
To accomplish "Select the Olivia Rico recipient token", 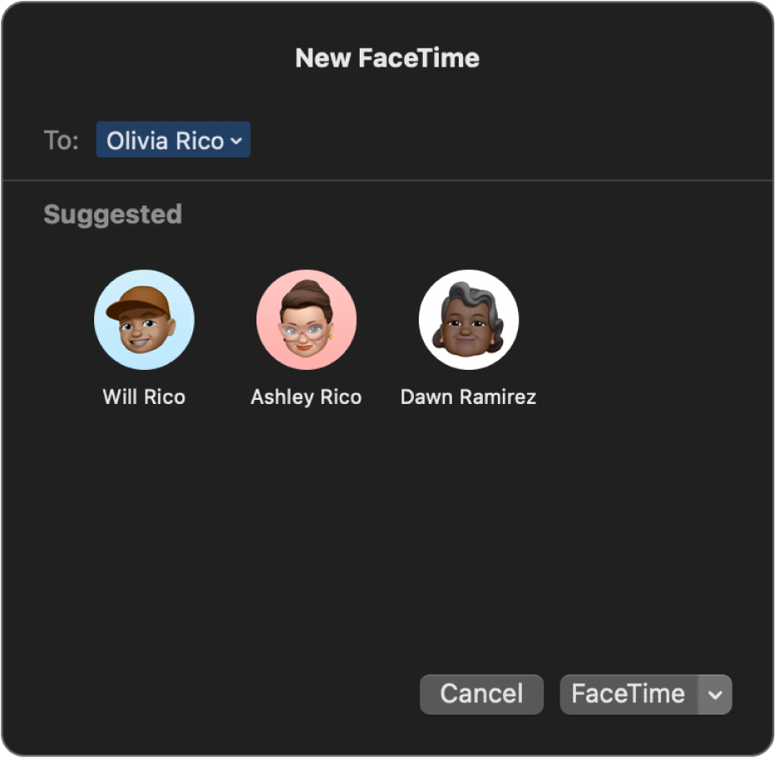I will 165,141.
